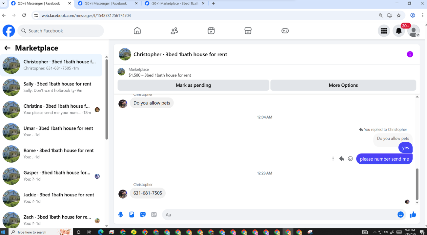This screenshot has width=427, height=235.
Task: Go back in browser history
Action: pyautogui.click(x=4, y=15)
